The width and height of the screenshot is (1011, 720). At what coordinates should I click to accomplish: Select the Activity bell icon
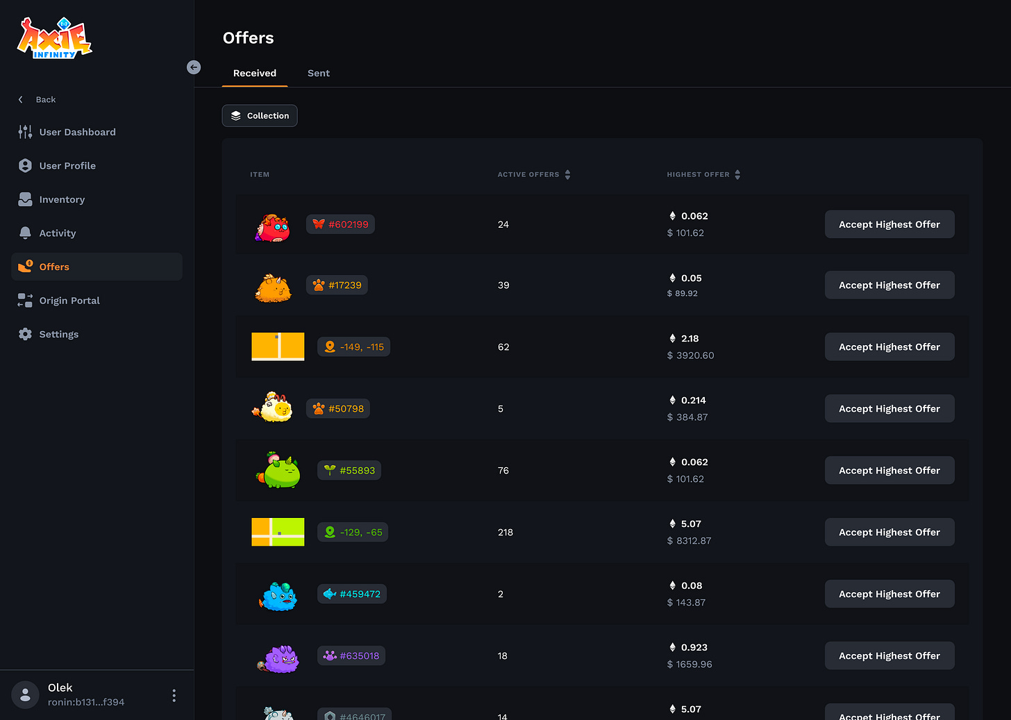[x=25, y=233]
